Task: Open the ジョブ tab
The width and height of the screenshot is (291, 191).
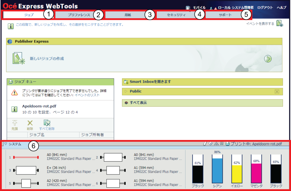Action: click(28, 15)
